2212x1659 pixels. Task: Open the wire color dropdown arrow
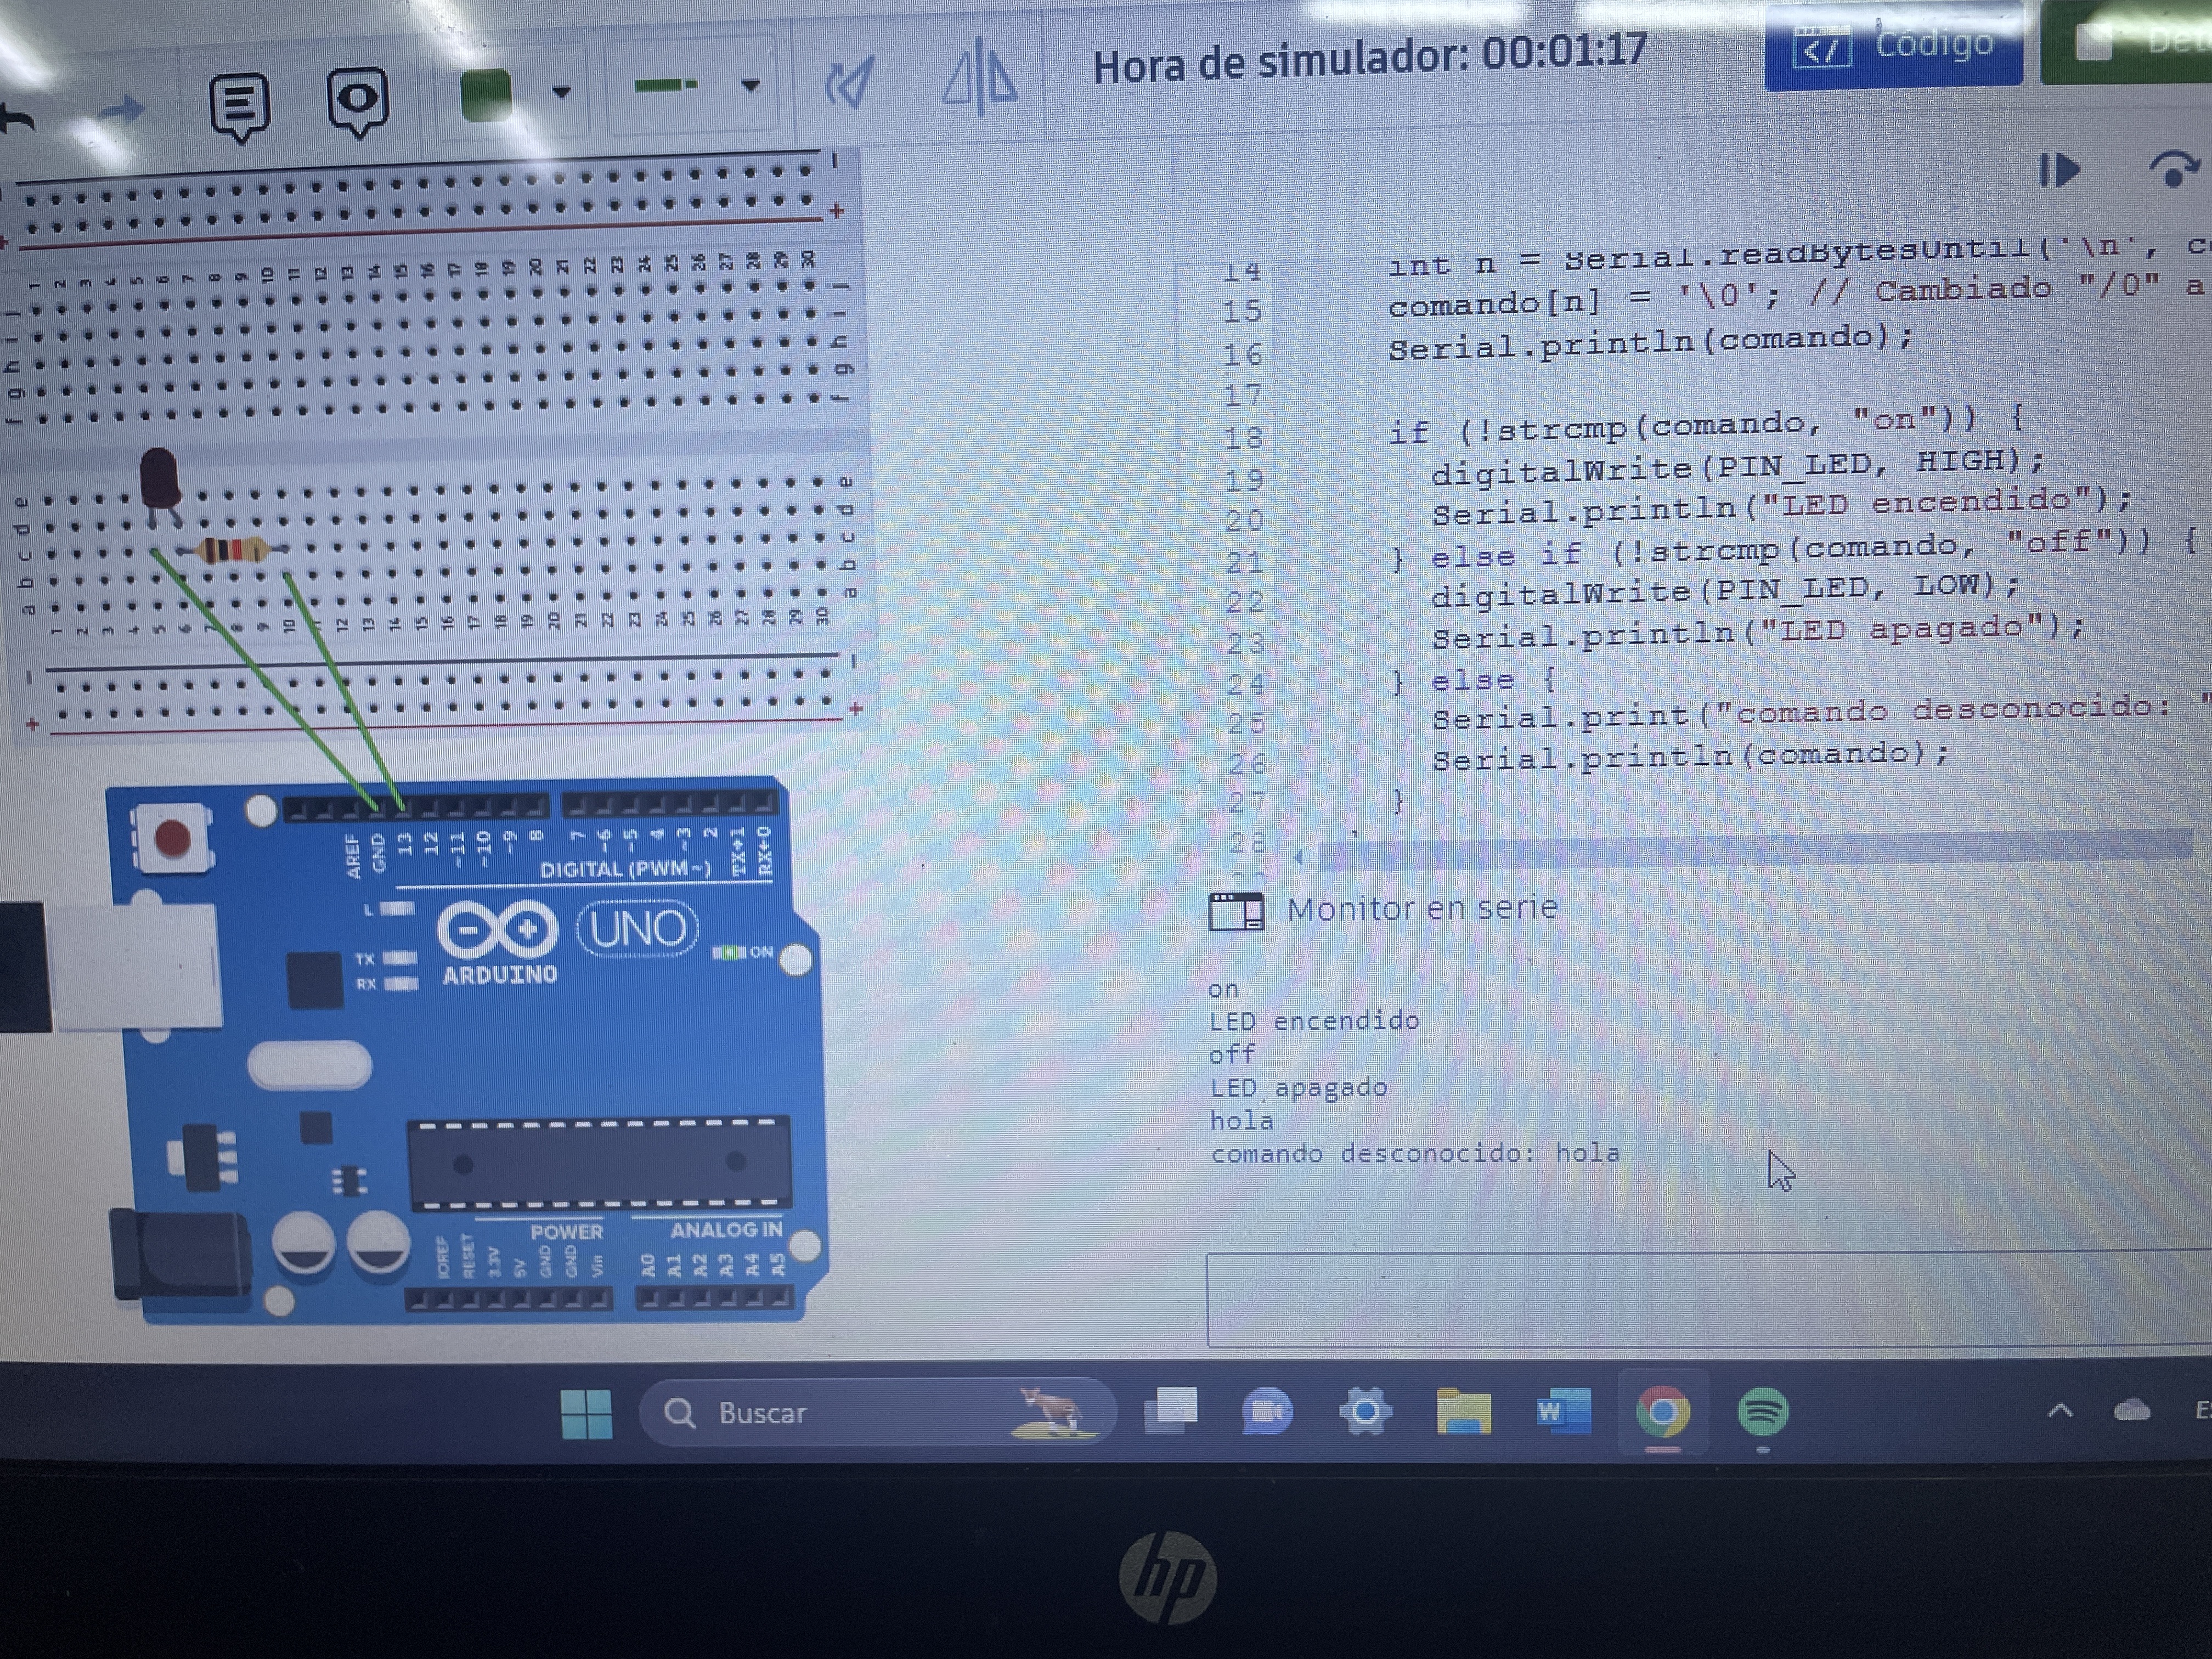[561, 93]
